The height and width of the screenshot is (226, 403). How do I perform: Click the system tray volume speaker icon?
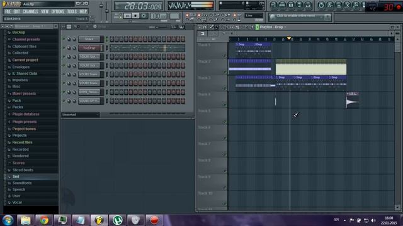[x=373, y=220]
